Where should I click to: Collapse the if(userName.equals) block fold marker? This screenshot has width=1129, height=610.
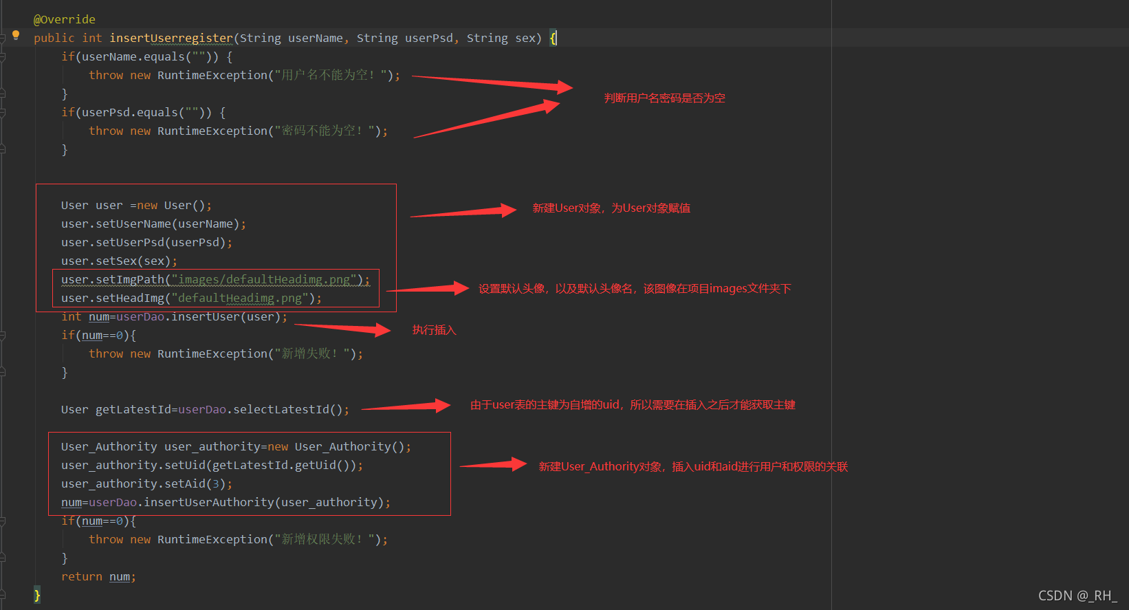[2, 57]
